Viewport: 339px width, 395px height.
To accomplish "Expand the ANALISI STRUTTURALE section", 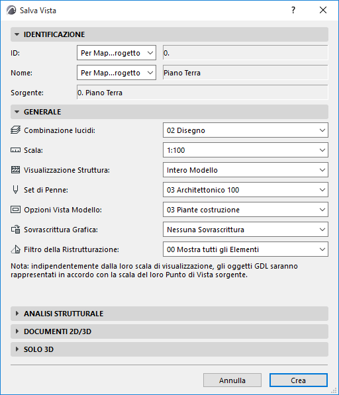I will pos(169,314).
